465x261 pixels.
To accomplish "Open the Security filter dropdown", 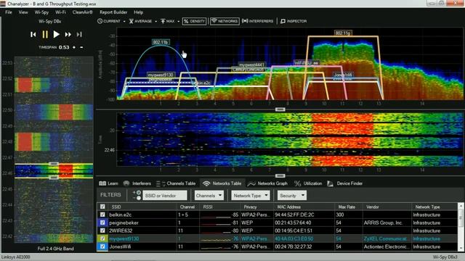I will pos(292,195).
